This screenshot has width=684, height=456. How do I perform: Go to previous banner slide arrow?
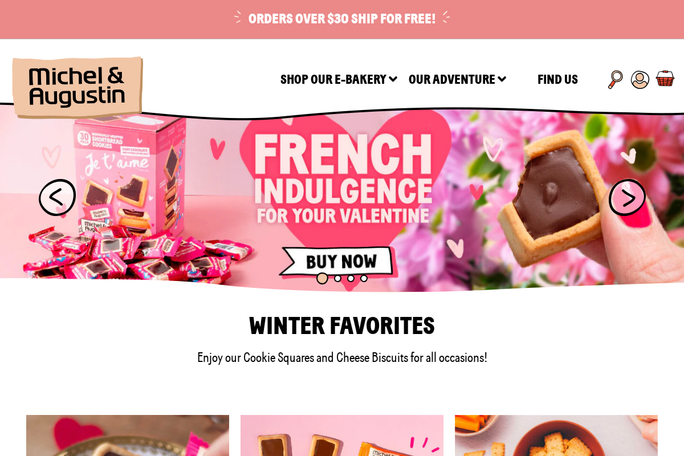click(57, 197)
